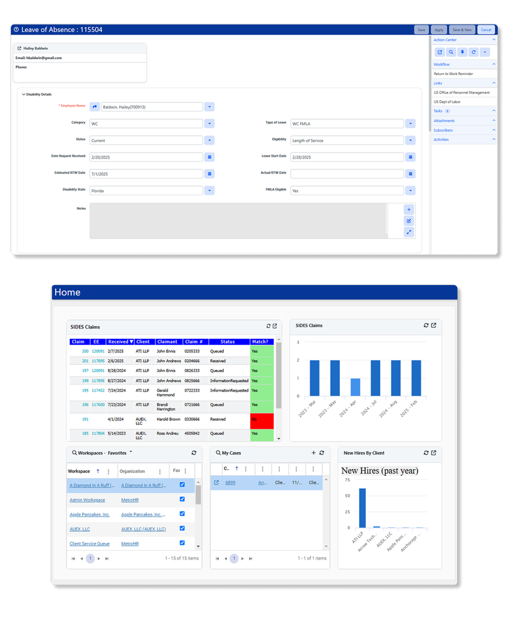Uncheck Admin Workspace favorite checkbox
The image size is (509, 622).
[x=181, y=499]
